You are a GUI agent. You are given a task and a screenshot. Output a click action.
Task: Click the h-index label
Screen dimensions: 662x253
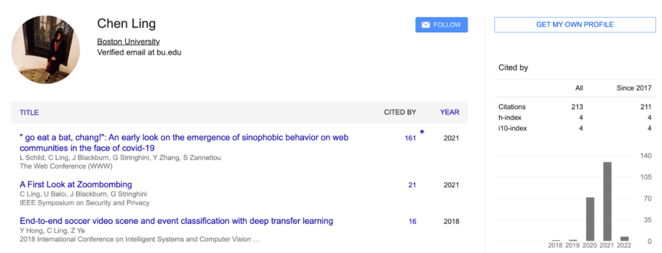(x=509, y=117)
